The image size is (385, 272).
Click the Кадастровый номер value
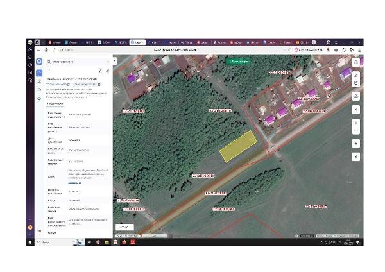click(x=78, y=150)
